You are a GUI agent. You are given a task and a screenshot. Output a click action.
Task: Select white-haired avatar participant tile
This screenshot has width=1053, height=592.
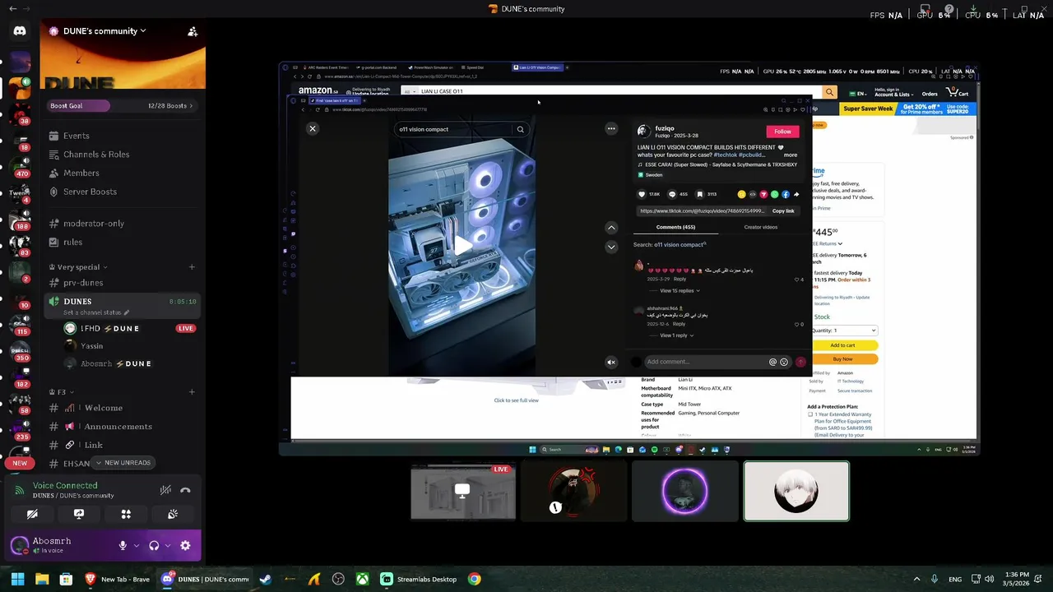coord(796,491)
